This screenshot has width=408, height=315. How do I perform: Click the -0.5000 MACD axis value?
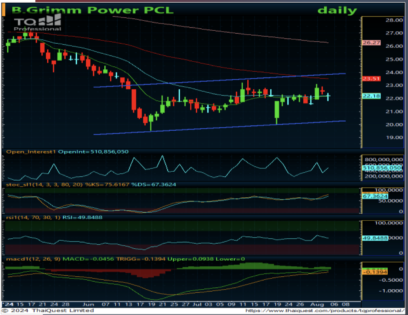click(391, 280)
